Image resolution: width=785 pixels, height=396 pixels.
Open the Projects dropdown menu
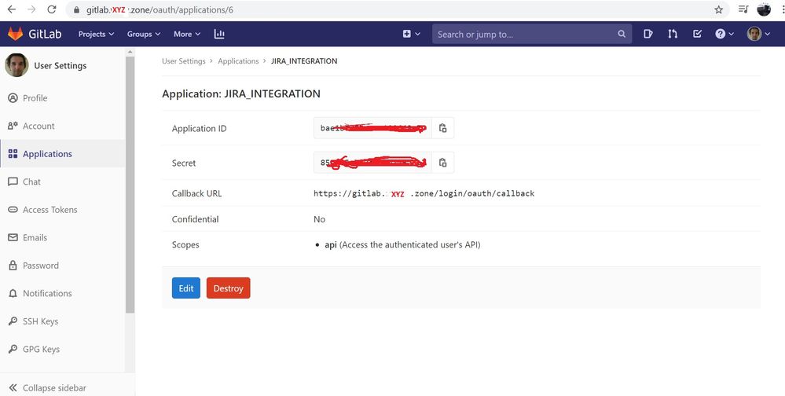coord(96,34)
